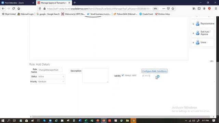The image size is (219, 123).
Task: Open Excel from the taskbar
Action: click(x=86, y=121)
